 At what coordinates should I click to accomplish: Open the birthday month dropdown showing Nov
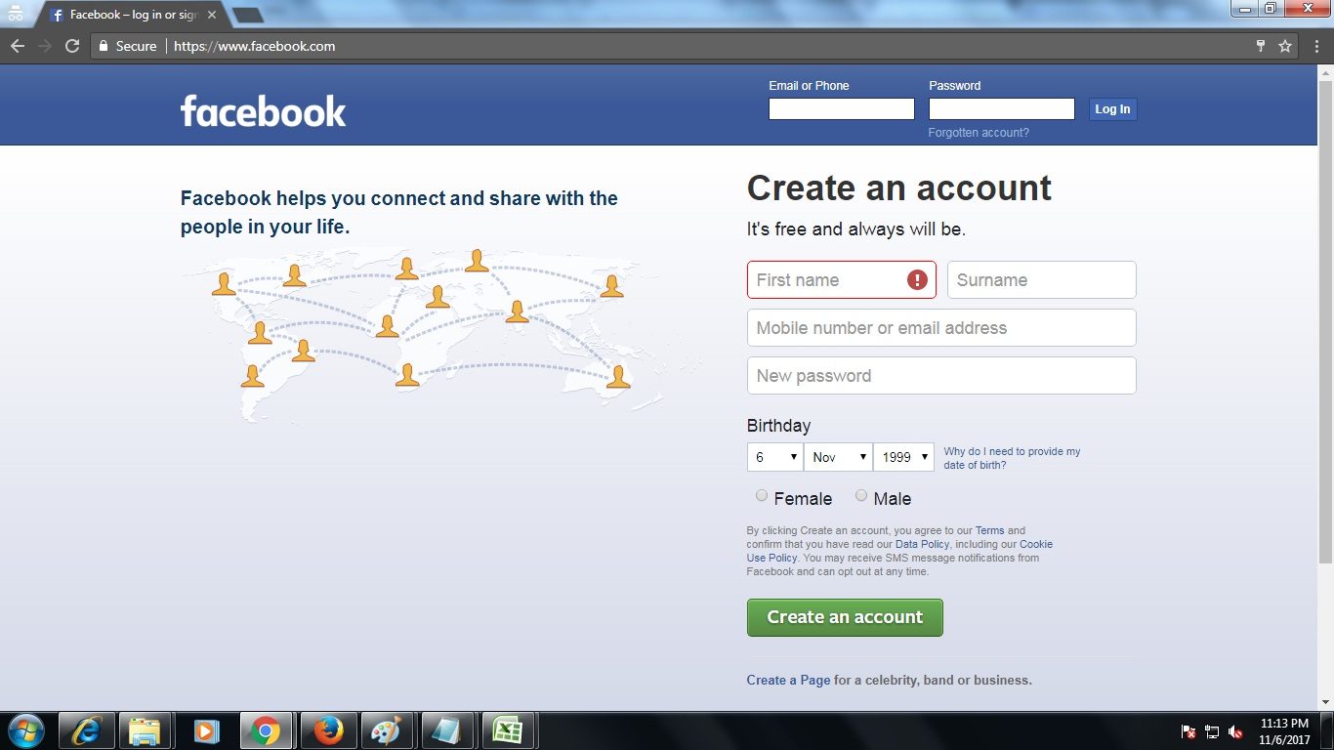click(x=838, y=457)
